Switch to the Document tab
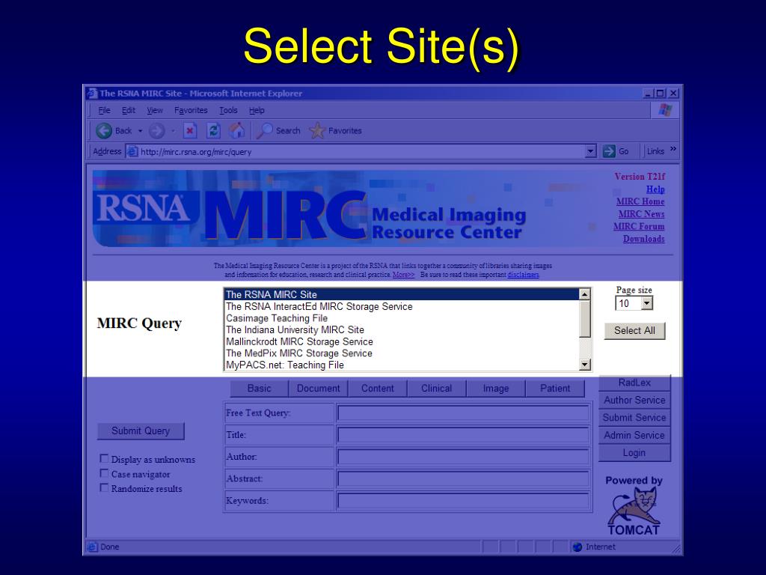This screenshot has width=766, height=575. point(318,389)
